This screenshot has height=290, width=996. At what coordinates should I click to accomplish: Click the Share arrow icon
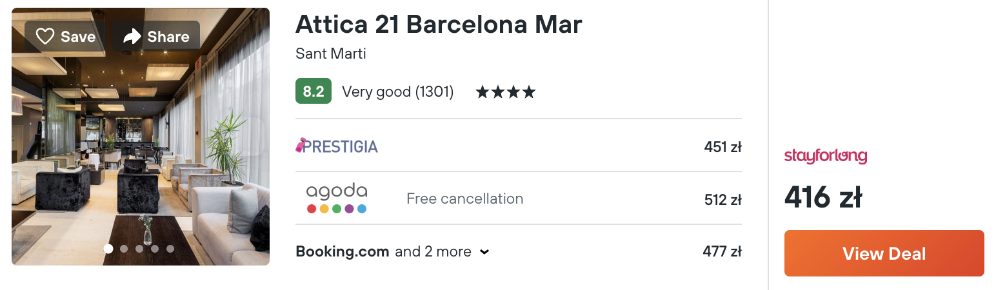click(132, 37)
